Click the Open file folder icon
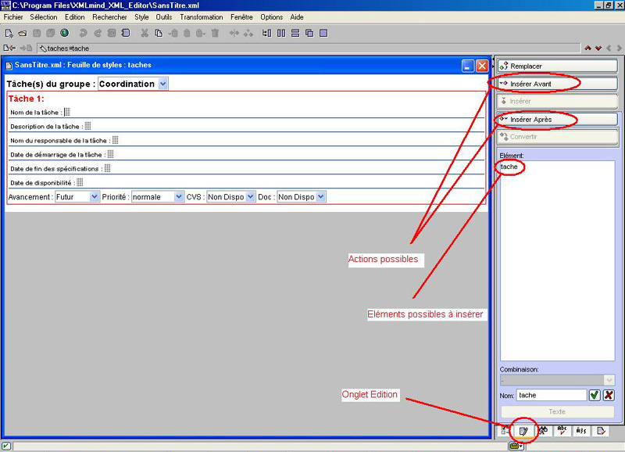Viewport: 625px width, 452px height. pyautogui.click(x=22, y=33)
